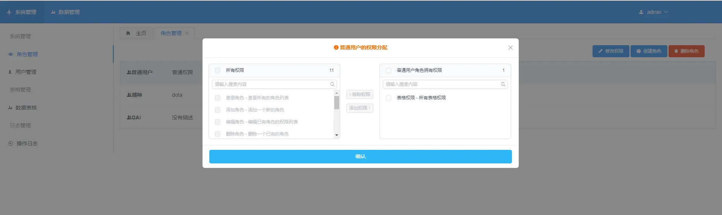Click the search icon in the left permission list
The image size is (722, 215).
pyautogui.click(x=332, y=84)
